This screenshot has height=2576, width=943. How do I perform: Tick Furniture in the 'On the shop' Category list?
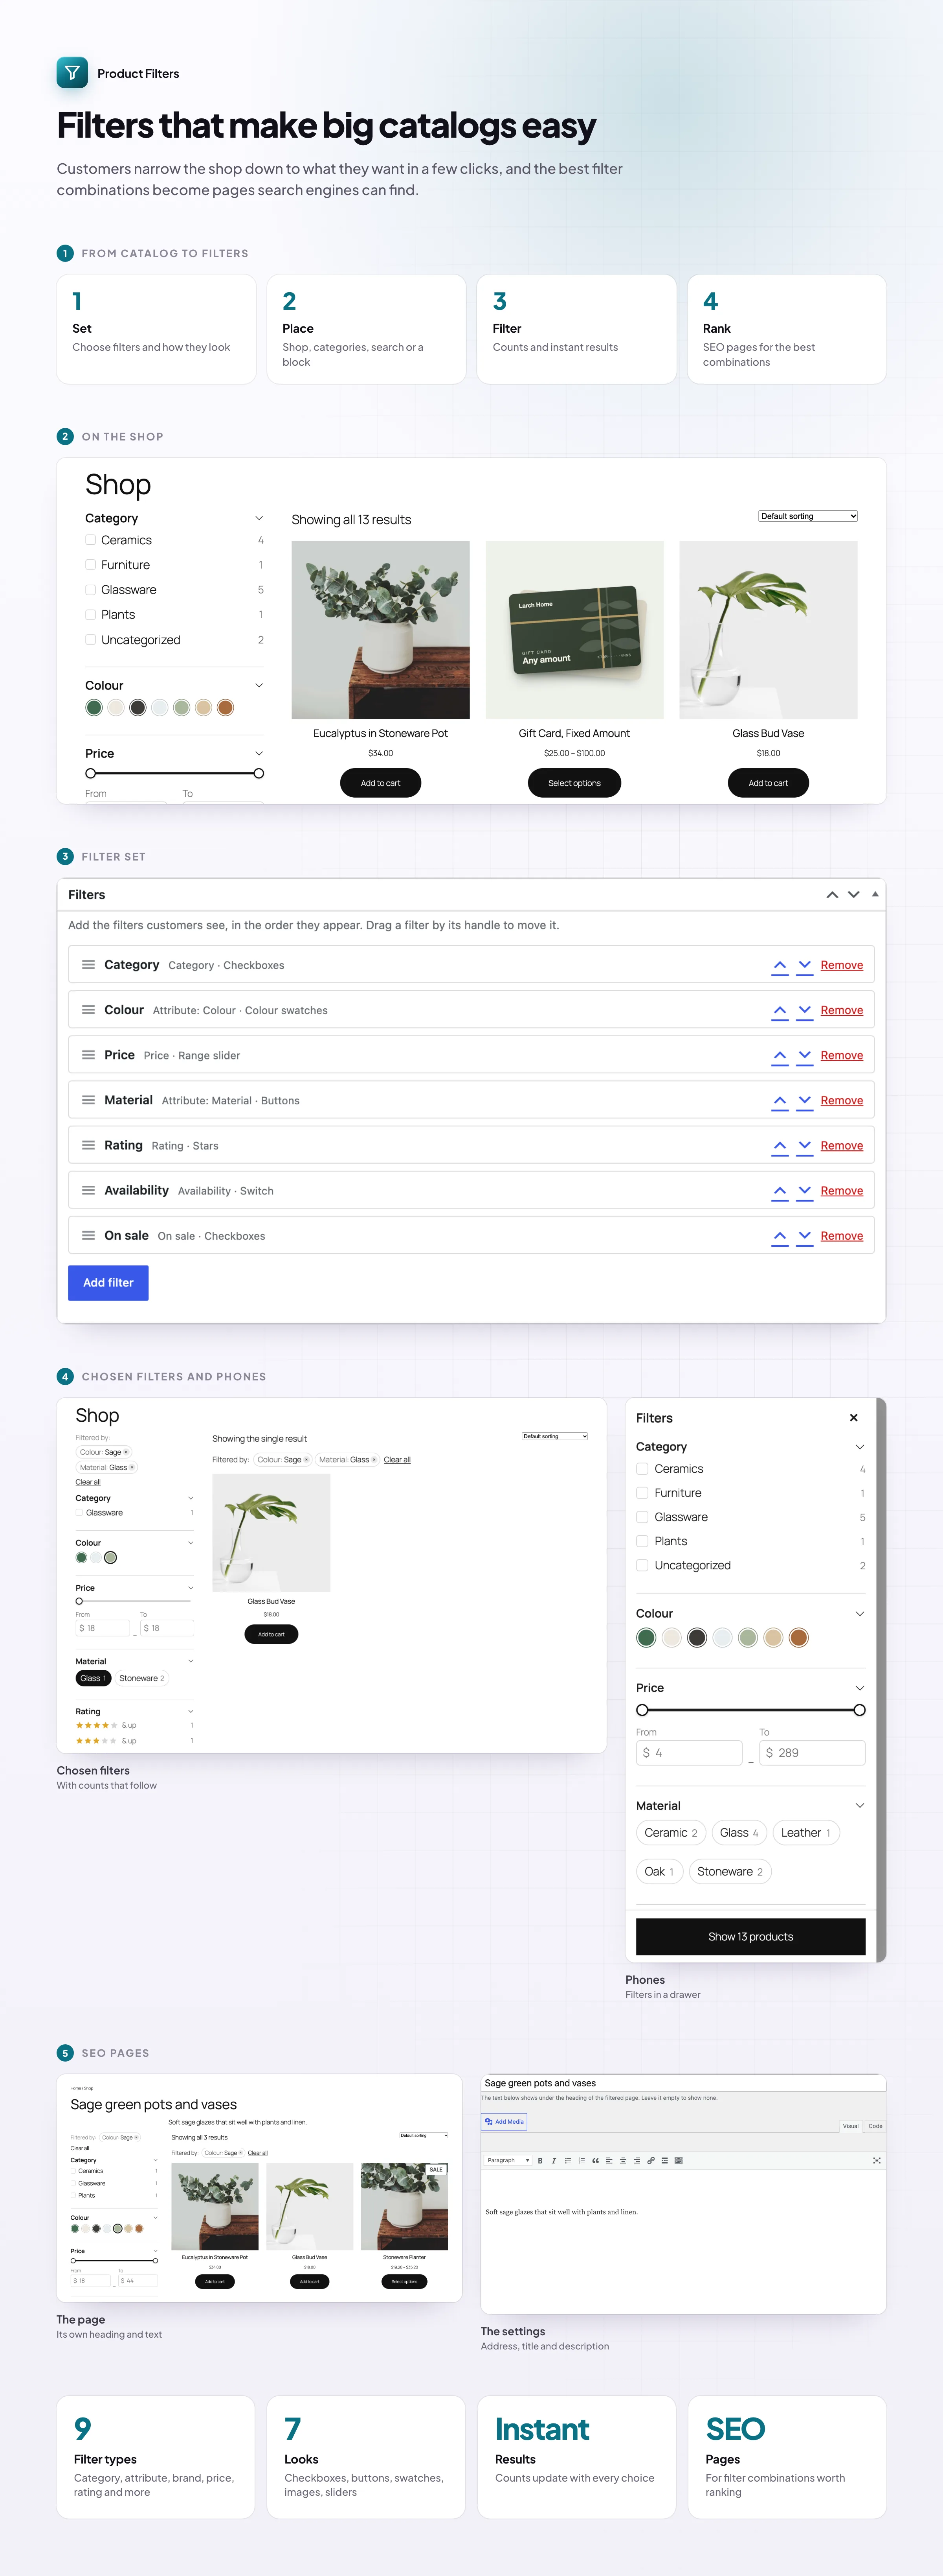click(x=91, y=565)
